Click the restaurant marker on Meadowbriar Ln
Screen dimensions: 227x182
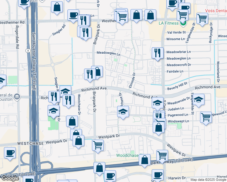[x=158, y=53]
